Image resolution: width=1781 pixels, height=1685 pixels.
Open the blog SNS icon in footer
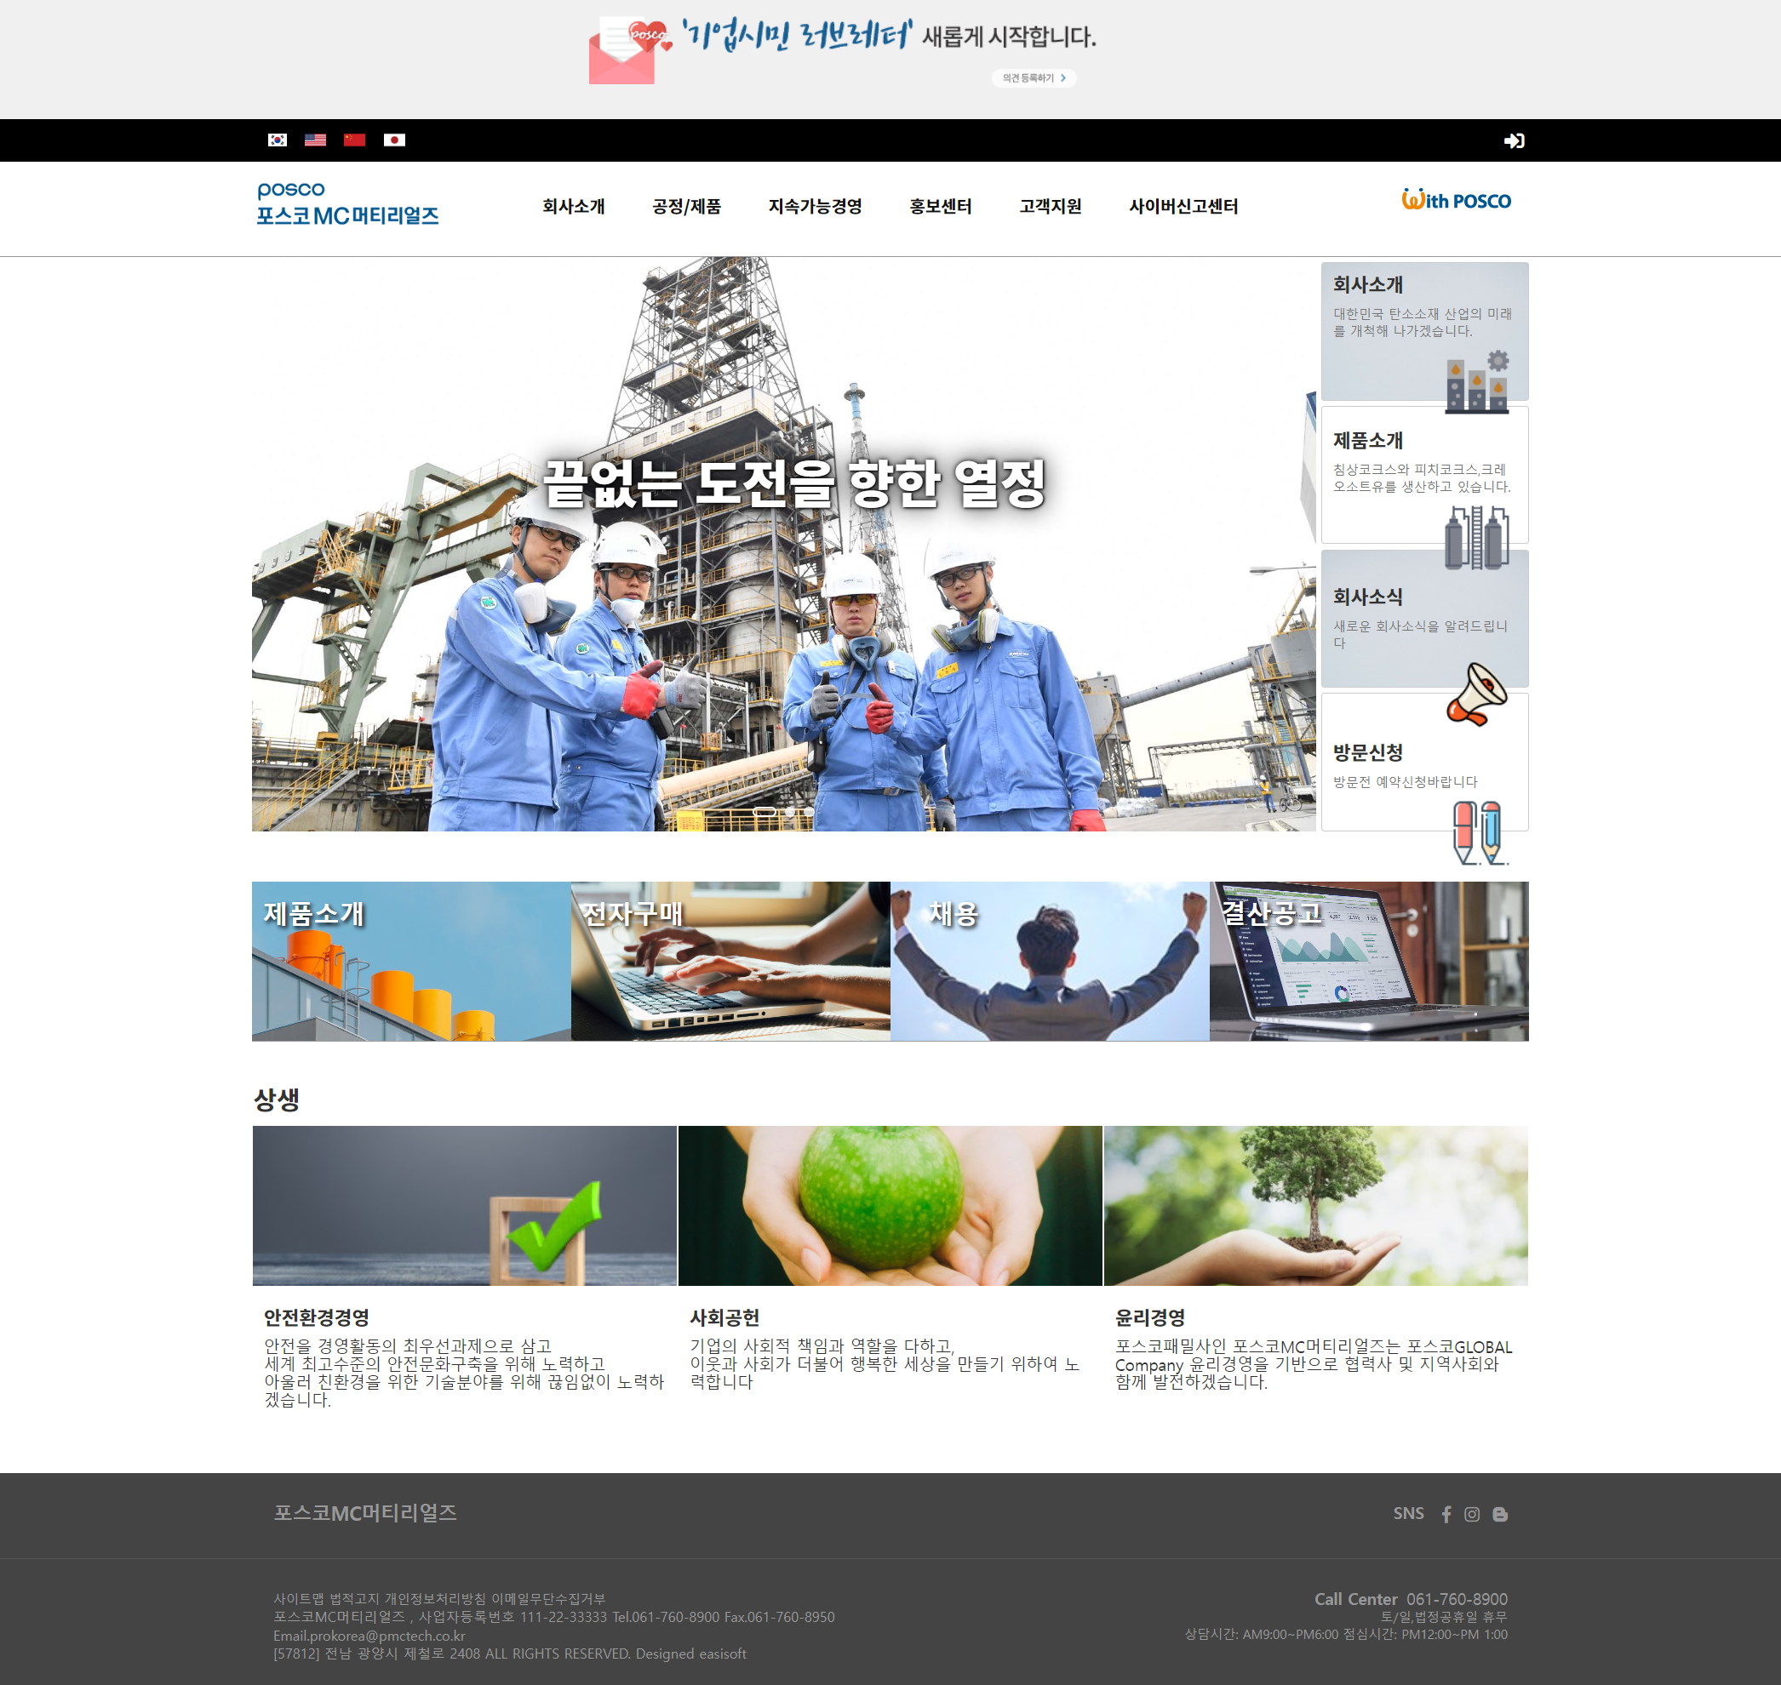(x=1500, y=1514)
